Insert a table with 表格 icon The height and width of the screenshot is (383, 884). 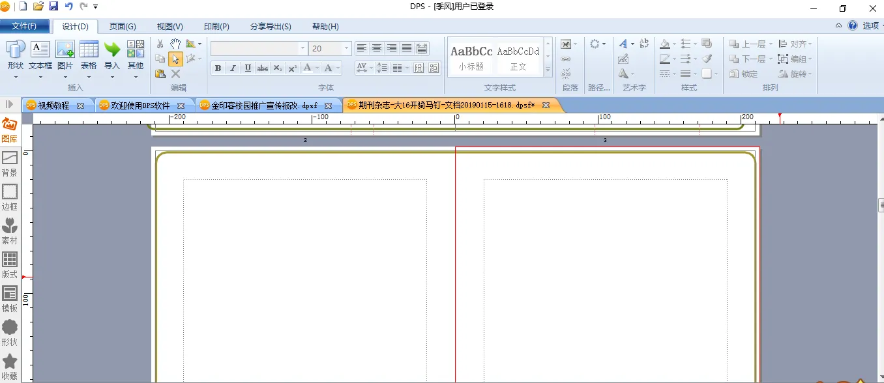(89, 50)
